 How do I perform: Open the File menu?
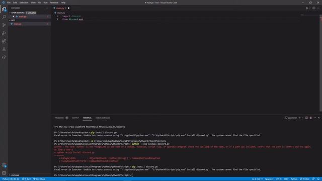(x=9, y=3)
